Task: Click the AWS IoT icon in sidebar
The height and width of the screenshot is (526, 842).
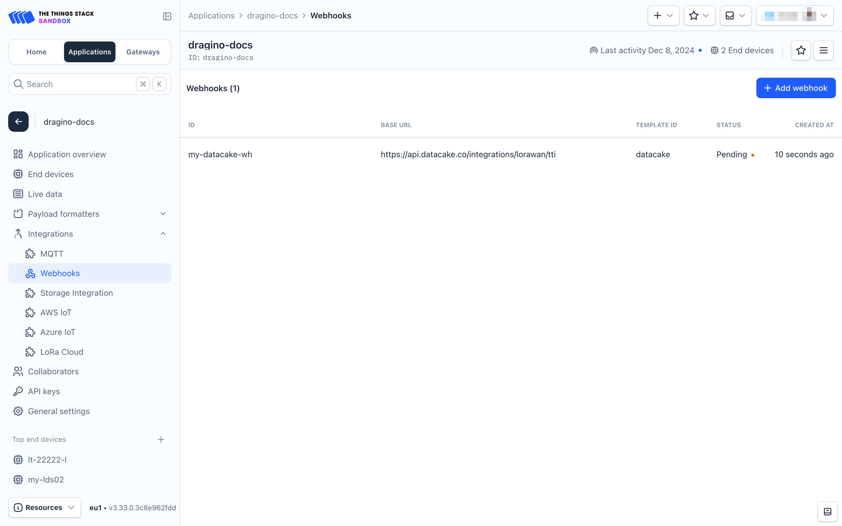Action: pyautogui.click(x=30, y=313)
